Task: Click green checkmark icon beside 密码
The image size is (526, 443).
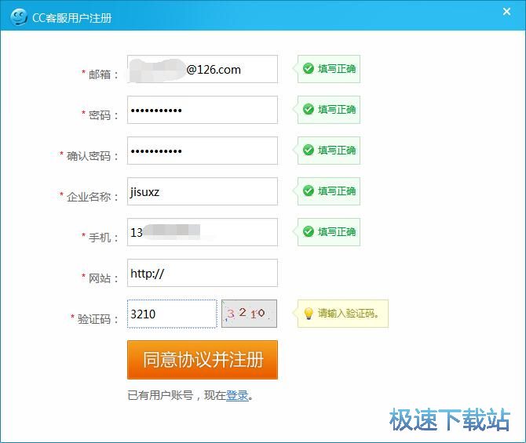Action: coord(309,109)
